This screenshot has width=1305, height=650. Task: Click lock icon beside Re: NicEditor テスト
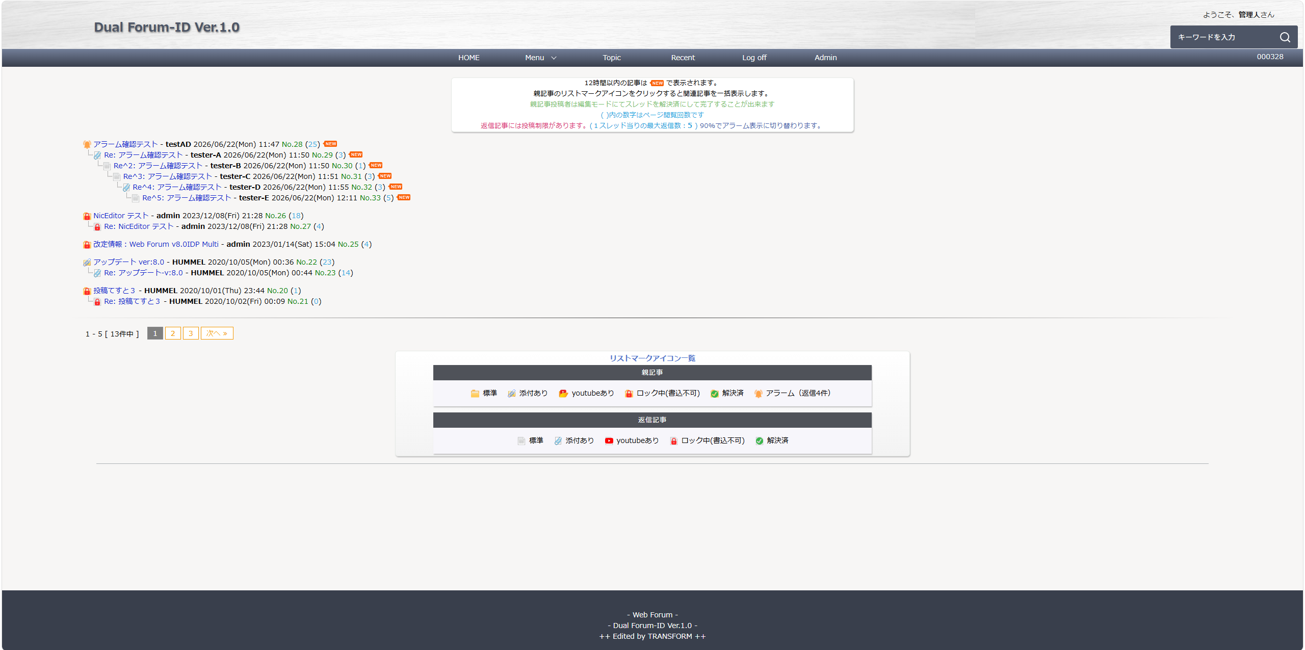pos(97,227)
